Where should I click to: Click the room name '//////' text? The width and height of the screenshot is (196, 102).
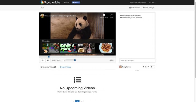(x=42, y=8)
